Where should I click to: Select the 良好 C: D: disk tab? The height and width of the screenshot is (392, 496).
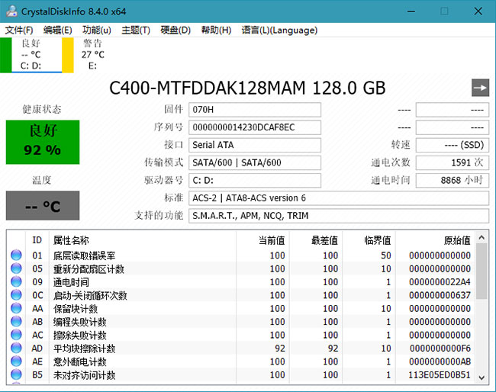pos(31,55)
